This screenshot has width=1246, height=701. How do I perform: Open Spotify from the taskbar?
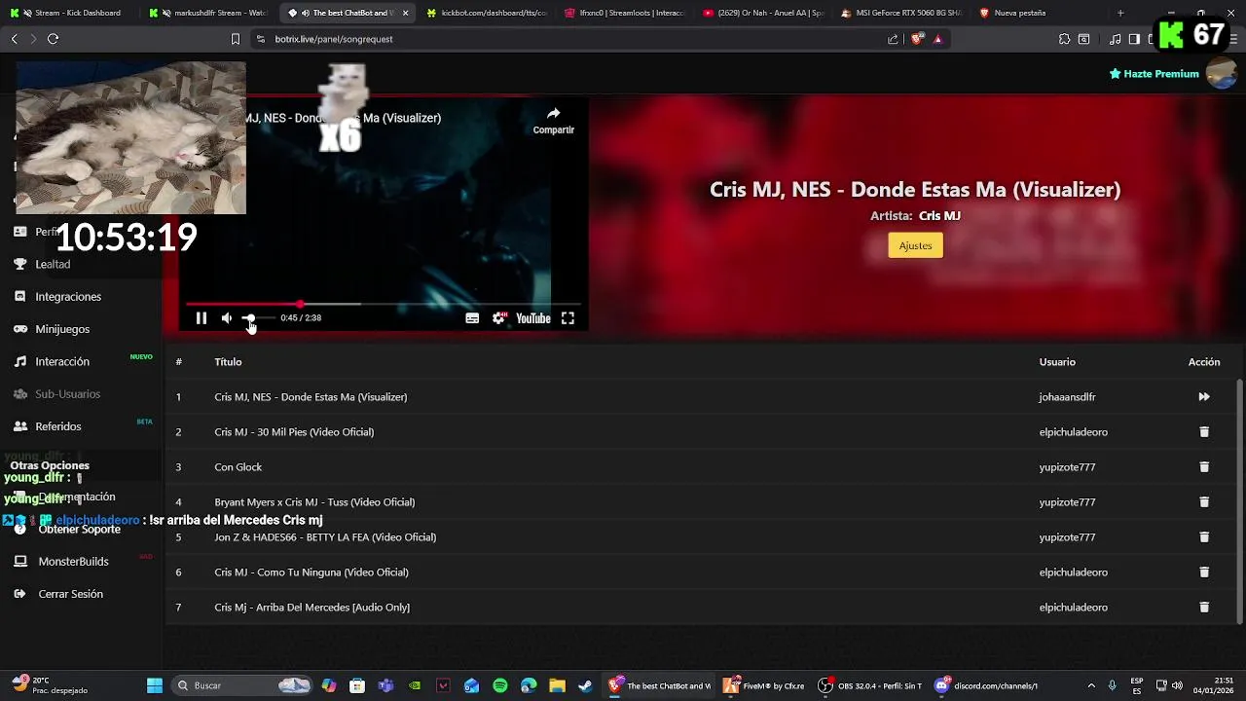(500, 685)
